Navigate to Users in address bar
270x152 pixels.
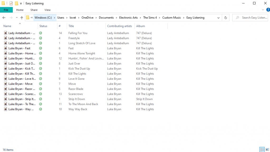coord(61,18)
